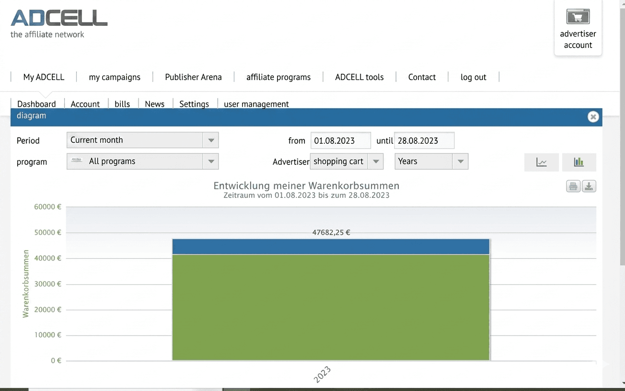Image resolution: width=625 pixels, height=391 pixels.
Task: Click the Zeitraum subtitle text
Action: [x=306, y=195]
